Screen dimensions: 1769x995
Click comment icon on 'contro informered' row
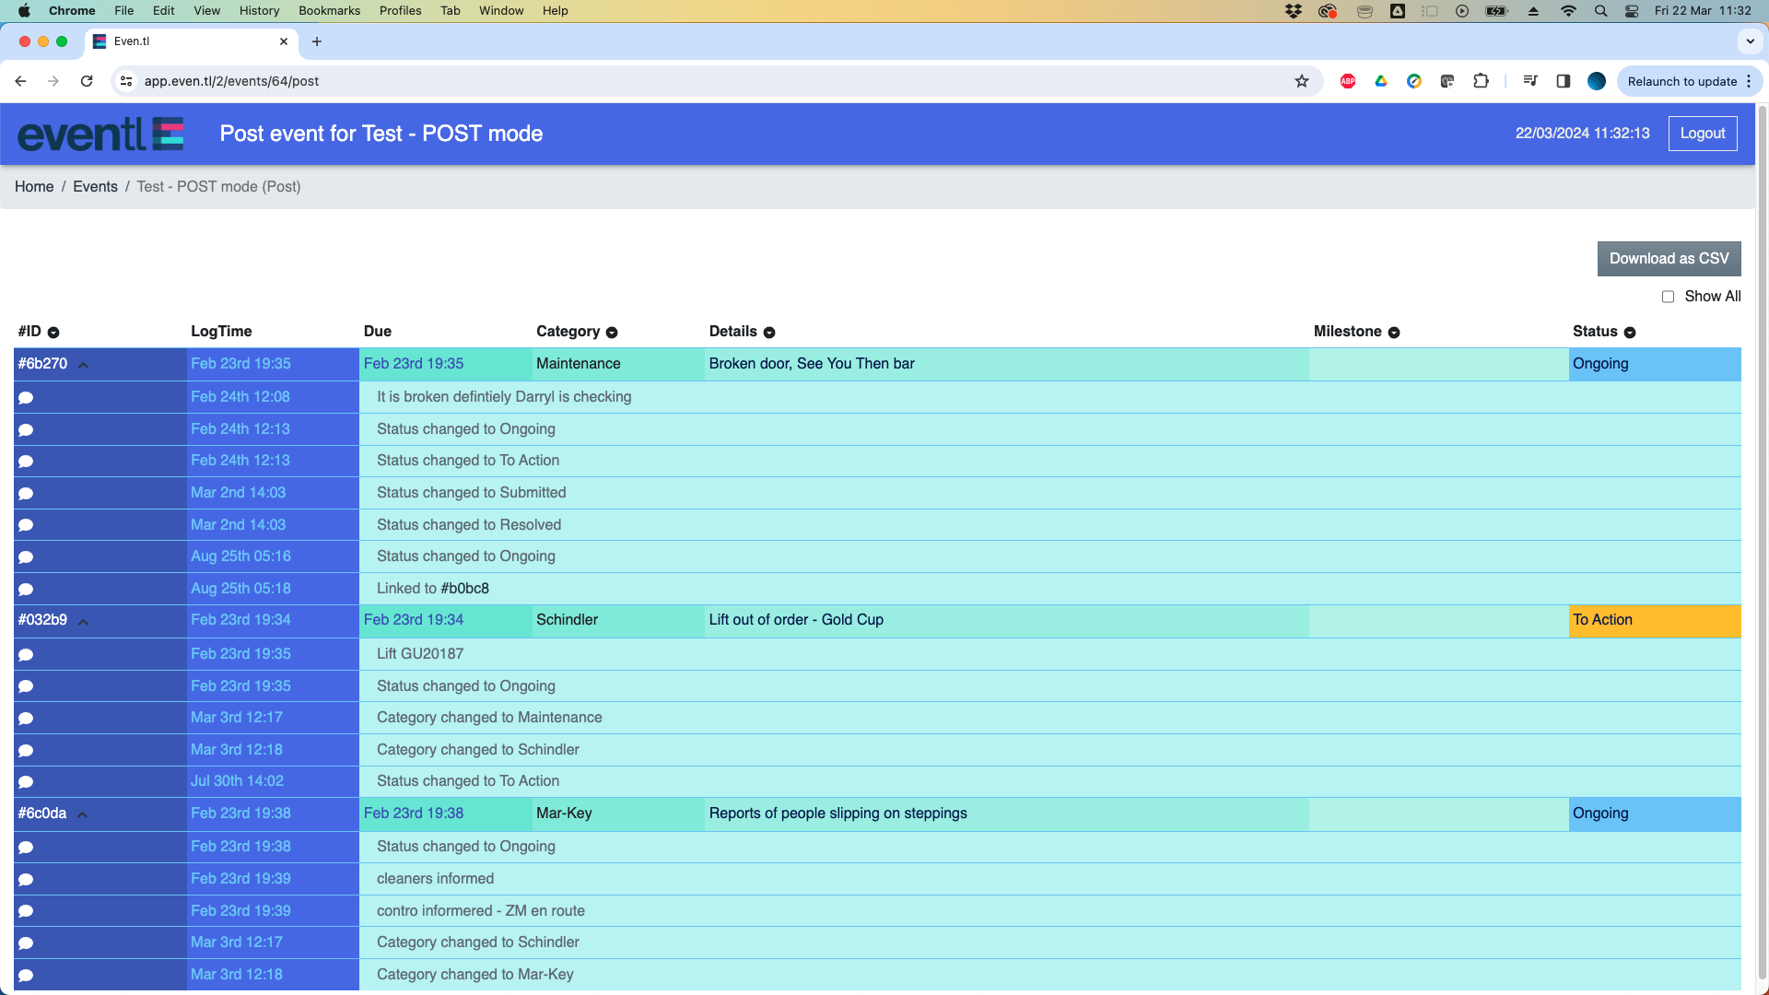26,911
